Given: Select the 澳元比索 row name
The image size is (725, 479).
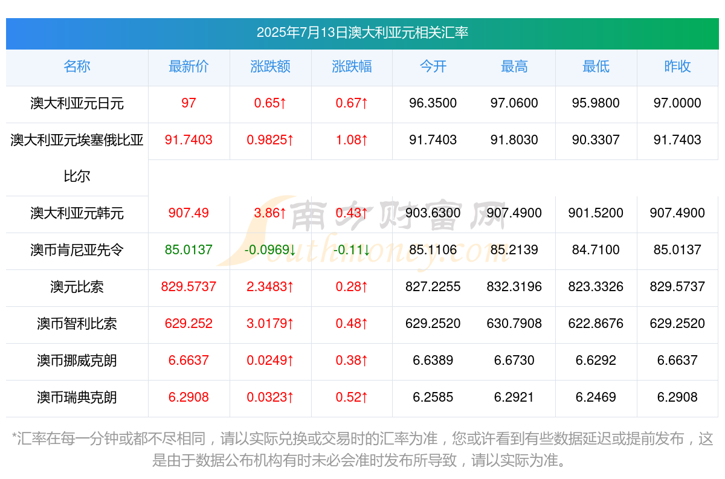Looking at the screenshot, I should click(77, 287).
